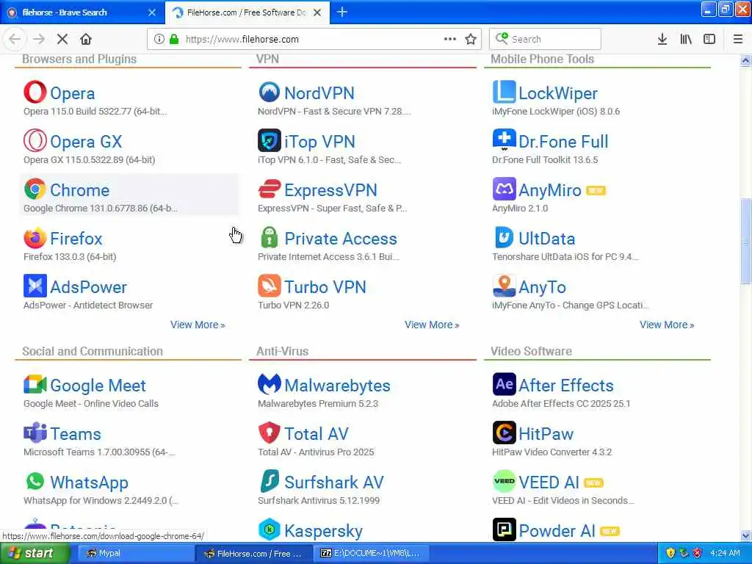
Task: Open page actions three-dot menu
Action: [450, 39]
